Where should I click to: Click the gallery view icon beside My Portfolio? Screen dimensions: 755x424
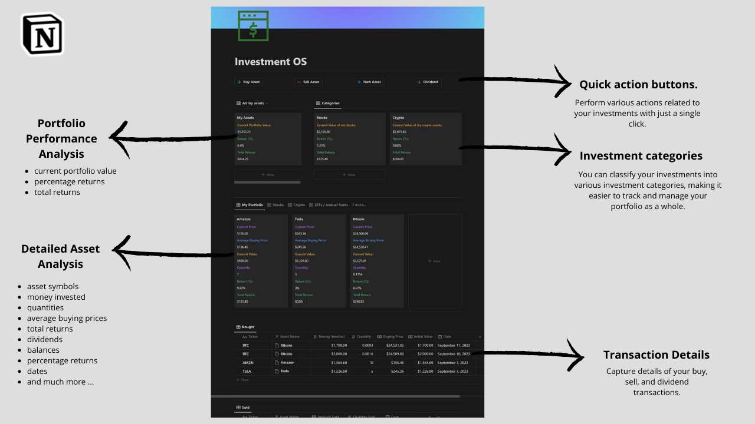(239, 204)
